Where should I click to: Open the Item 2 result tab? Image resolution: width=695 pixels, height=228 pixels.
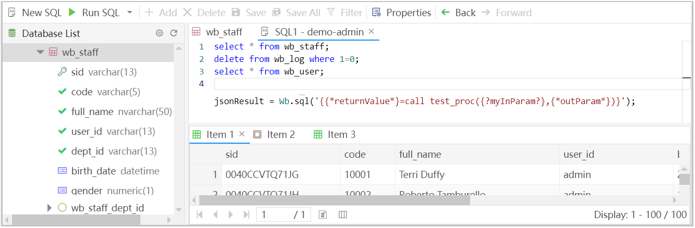click(274, 134)
